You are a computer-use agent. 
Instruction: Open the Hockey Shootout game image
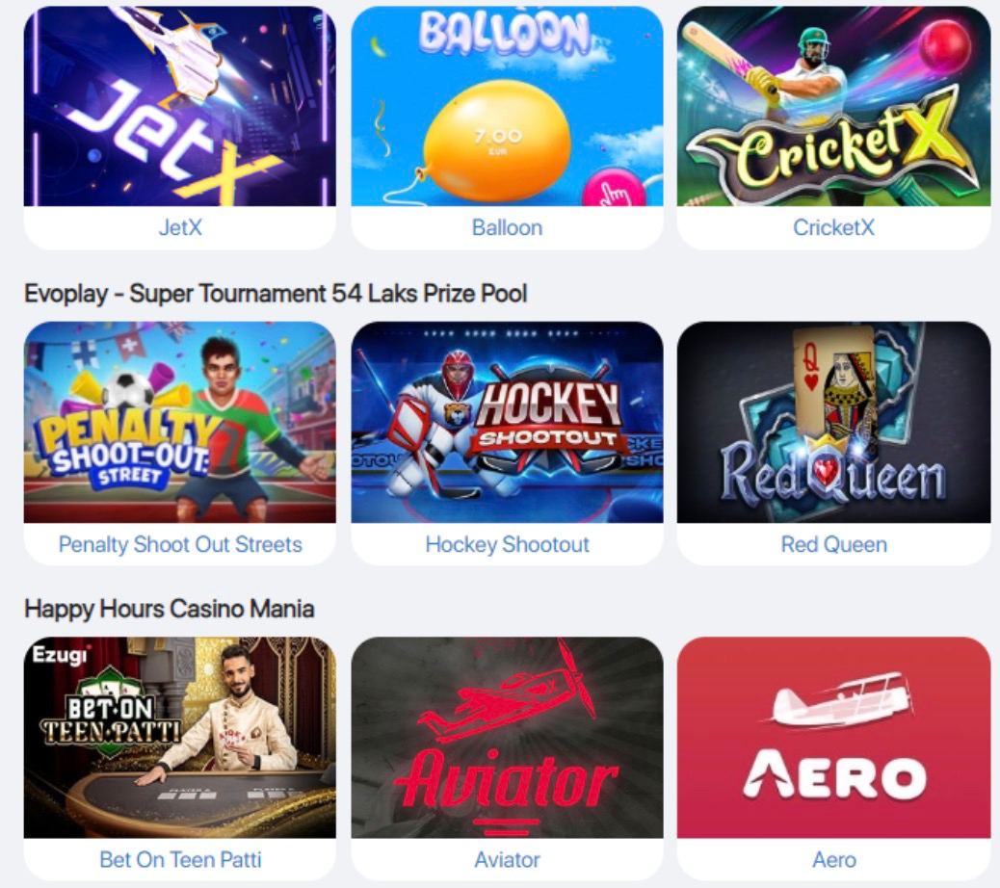coord(507,422)
